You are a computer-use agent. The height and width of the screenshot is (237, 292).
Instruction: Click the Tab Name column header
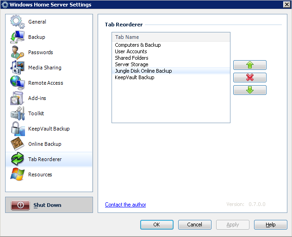coord(171,37)
